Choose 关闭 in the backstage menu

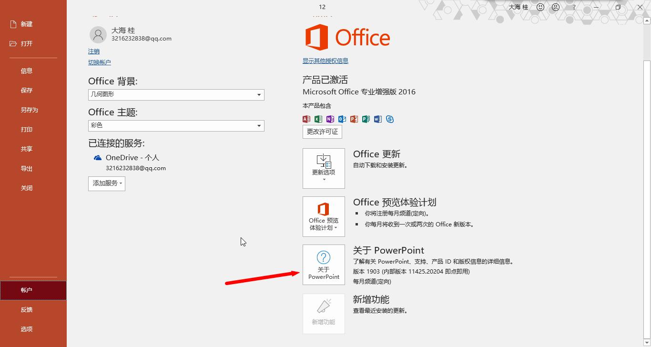tap(27, 188)
